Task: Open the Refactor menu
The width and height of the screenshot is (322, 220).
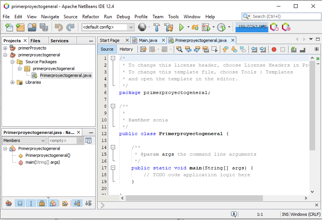Action: pyautogui.click(x=91, y=17)
